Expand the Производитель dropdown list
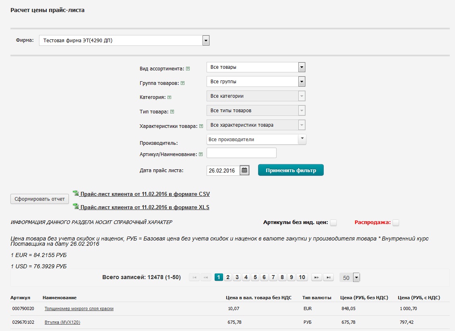This screenshot has height=331, width=455. click(302, 139)
